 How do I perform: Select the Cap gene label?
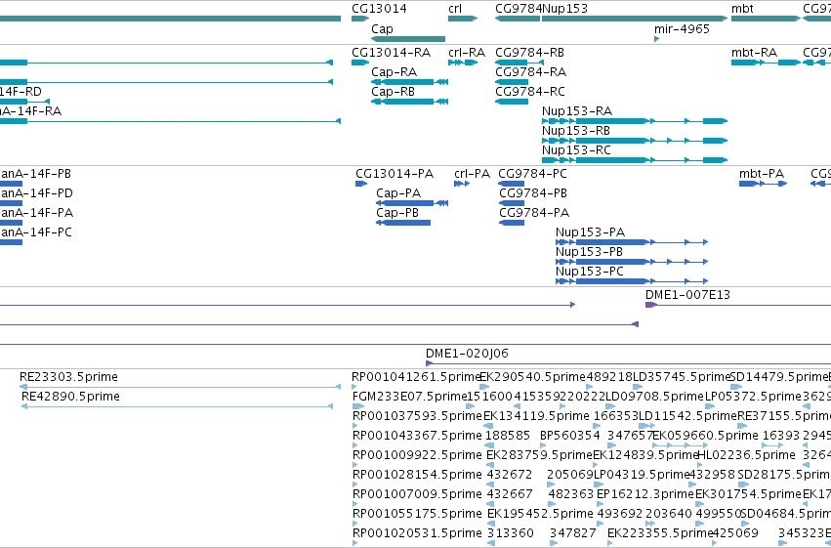pyautogui.click(x=382, y=29)
